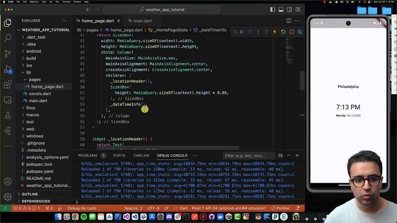Screen dimensions: 397x223
Task: Open consts.dart in the explorer
Action: click(44, 94)
